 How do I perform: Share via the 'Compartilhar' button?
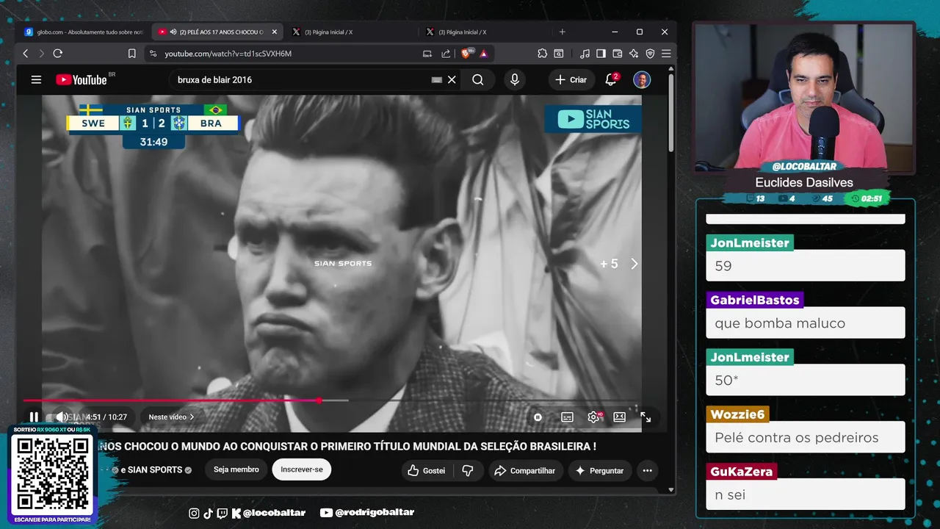coord(525,470)
